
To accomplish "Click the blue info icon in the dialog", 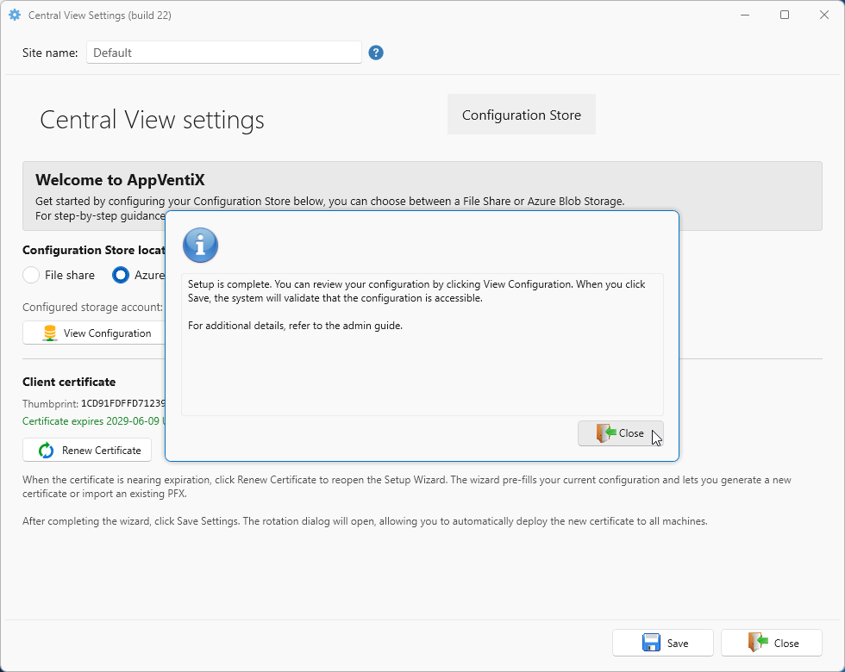I will (x=200, y=245).
